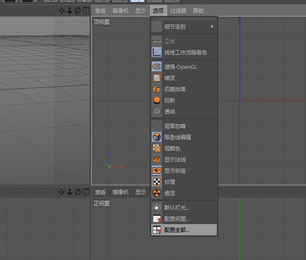
Task: Select 层颜色 menu entry text
Action: pos(172,148)
